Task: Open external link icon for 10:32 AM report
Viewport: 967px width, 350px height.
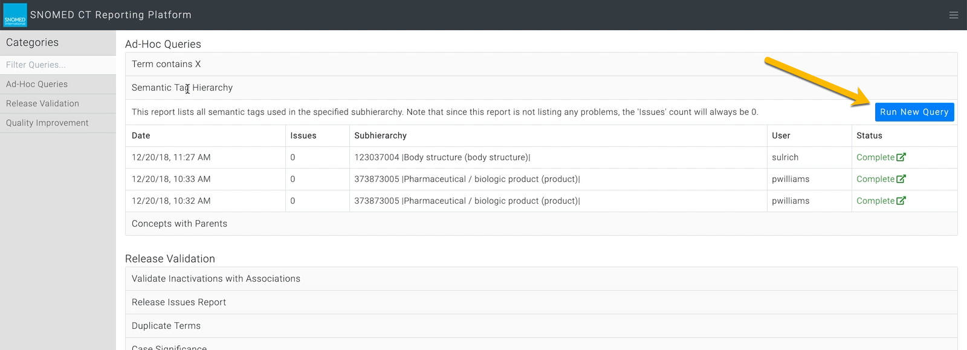Action: [x=901, y=201]
